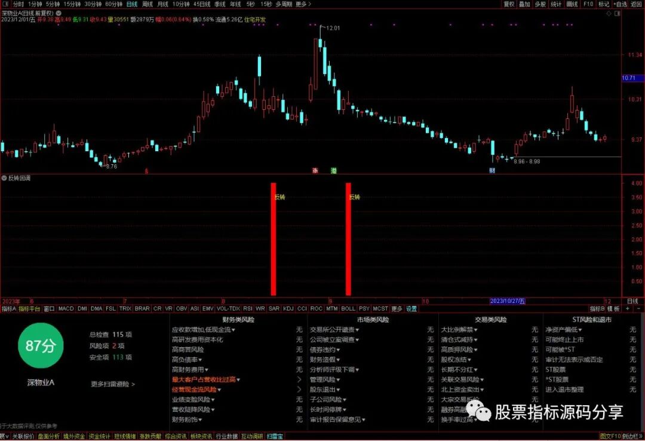This screenshot has height=441, width=645.
Task: Open the 资金统计 bottom tab
Action: click(x=100, y=436)
